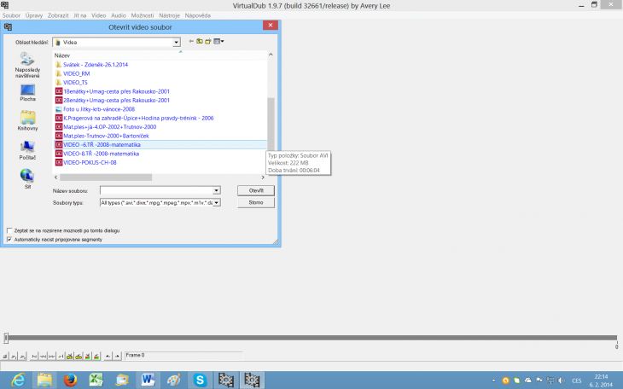Go to the previous keyframe
This screenshot has height=389, width=623.
point(69,357)
